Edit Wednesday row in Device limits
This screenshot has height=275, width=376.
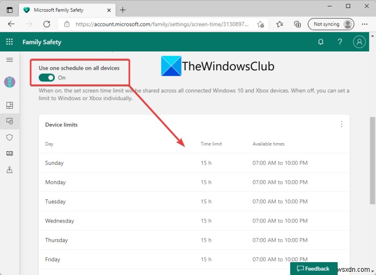coord(194,221)
